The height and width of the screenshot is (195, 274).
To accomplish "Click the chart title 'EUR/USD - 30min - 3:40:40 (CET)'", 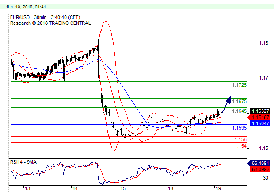I will pyautogui.click(x=45, y=18).
